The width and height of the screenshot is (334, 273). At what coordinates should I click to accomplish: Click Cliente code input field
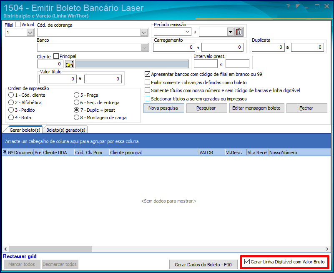point(50,64)
